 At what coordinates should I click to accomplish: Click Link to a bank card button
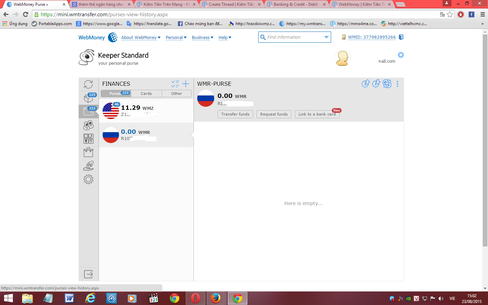pyautogui.click(x=317, y=114)
